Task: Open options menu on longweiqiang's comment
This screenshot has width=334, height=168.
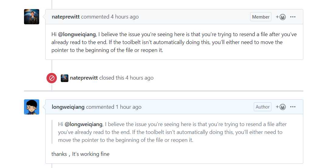Action: click(x=293, y=107)
